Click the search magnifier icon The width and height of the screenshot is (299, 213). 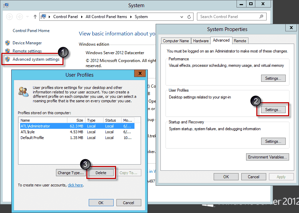(x=261, y=17)
